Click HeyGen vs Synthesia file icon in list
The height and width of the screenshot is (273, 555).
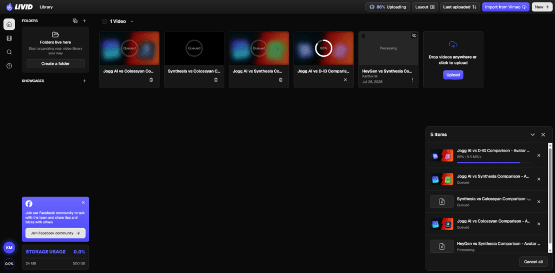coord(442,246)
